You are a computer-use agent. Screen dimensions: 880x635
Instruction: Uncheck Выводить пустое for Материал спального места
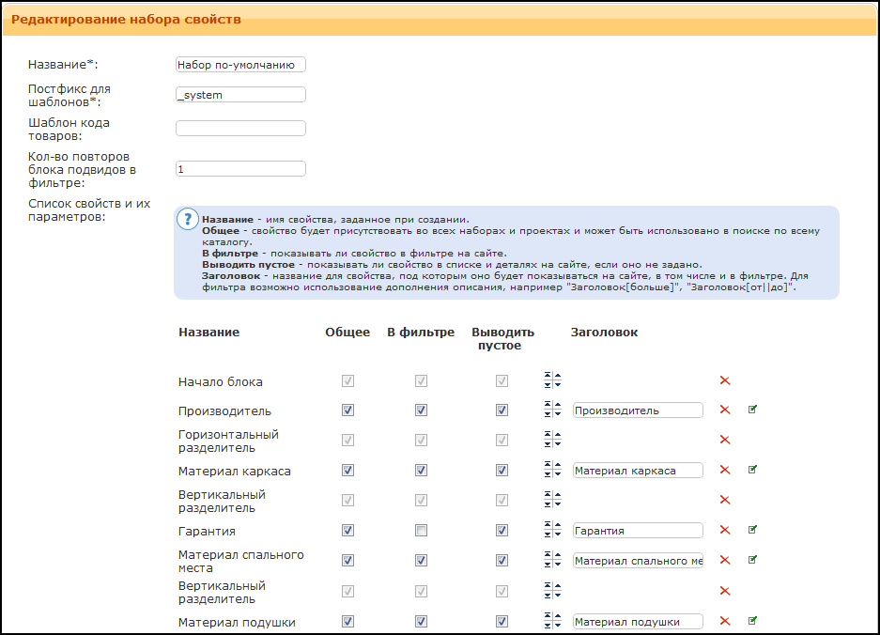[502, 561]
